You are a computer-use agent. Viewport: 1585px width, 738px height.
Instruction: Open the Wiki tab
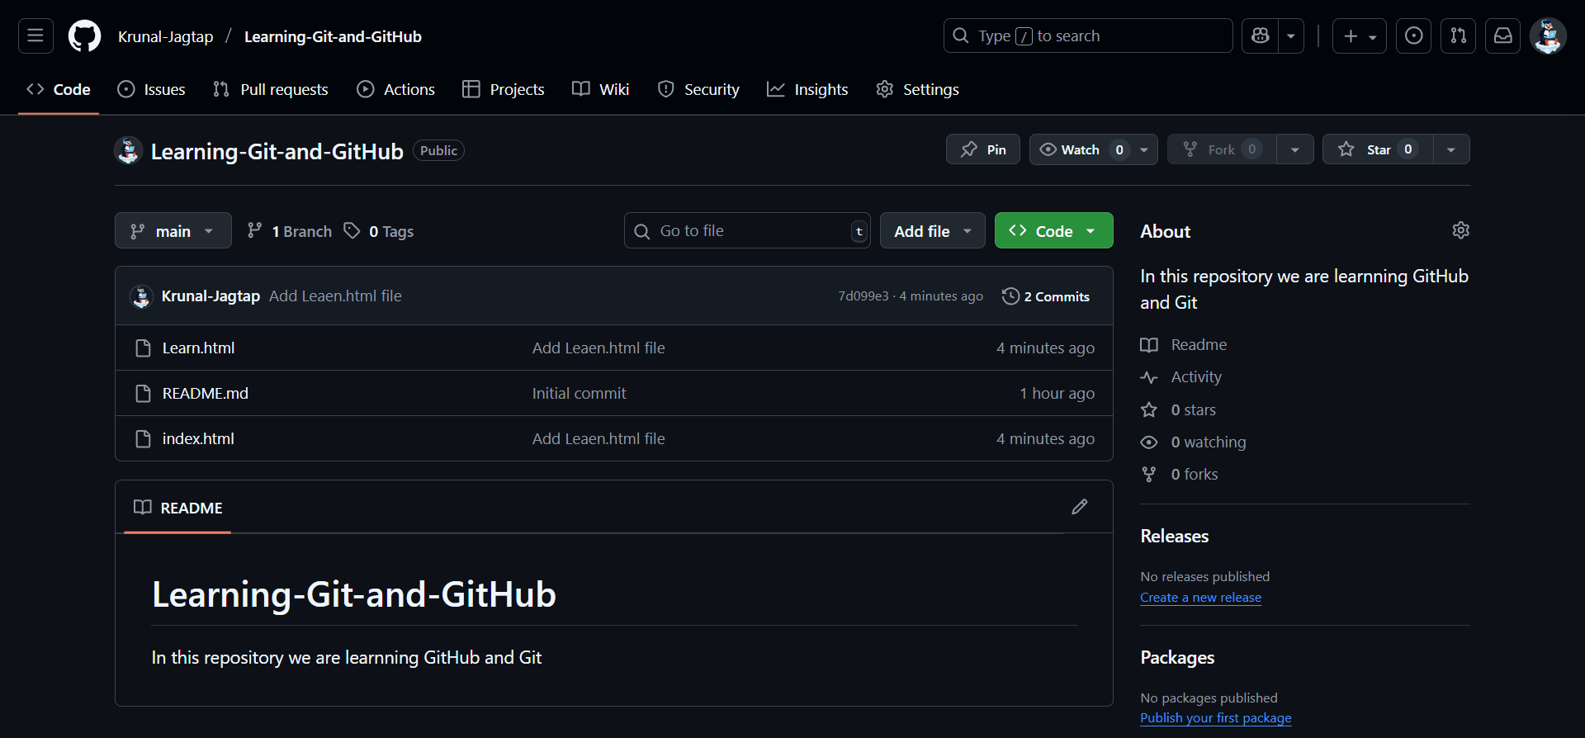(x=601, y=89)
